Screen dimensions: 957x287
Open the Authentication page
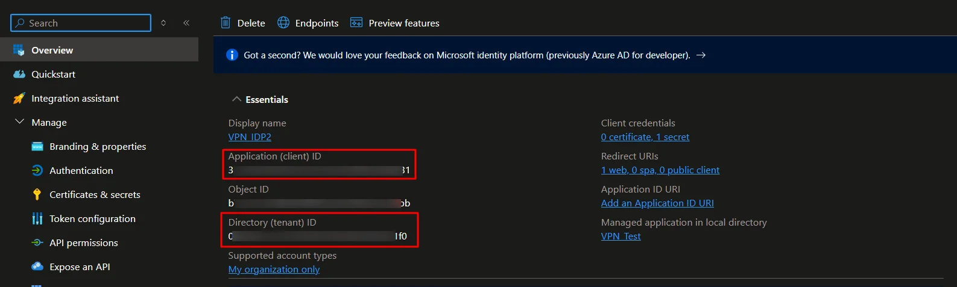tap(81, 170)
